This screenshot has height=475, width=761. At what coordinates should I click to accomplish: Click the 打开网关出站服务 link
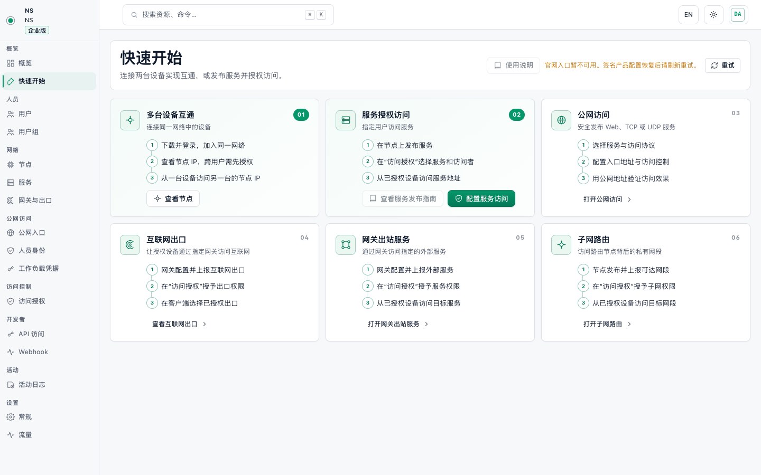tap(398, 324)
